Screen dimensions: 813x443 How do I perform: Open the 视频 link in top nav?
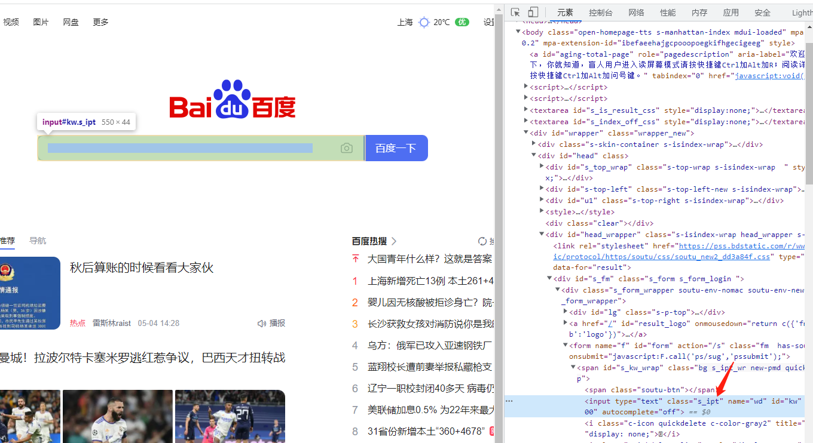[x=11, y=22]
